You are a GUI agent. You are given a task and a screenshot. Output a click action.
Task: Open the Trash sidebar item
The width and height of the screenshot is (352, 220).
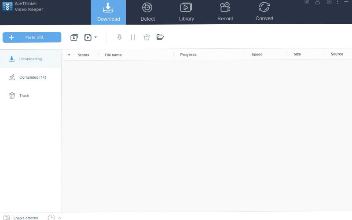click(30, 95)
